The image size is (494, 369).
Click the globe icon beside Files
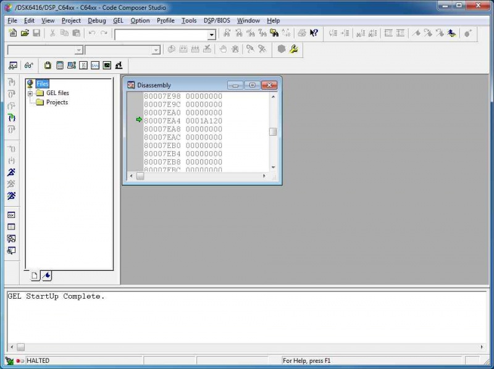30,83
